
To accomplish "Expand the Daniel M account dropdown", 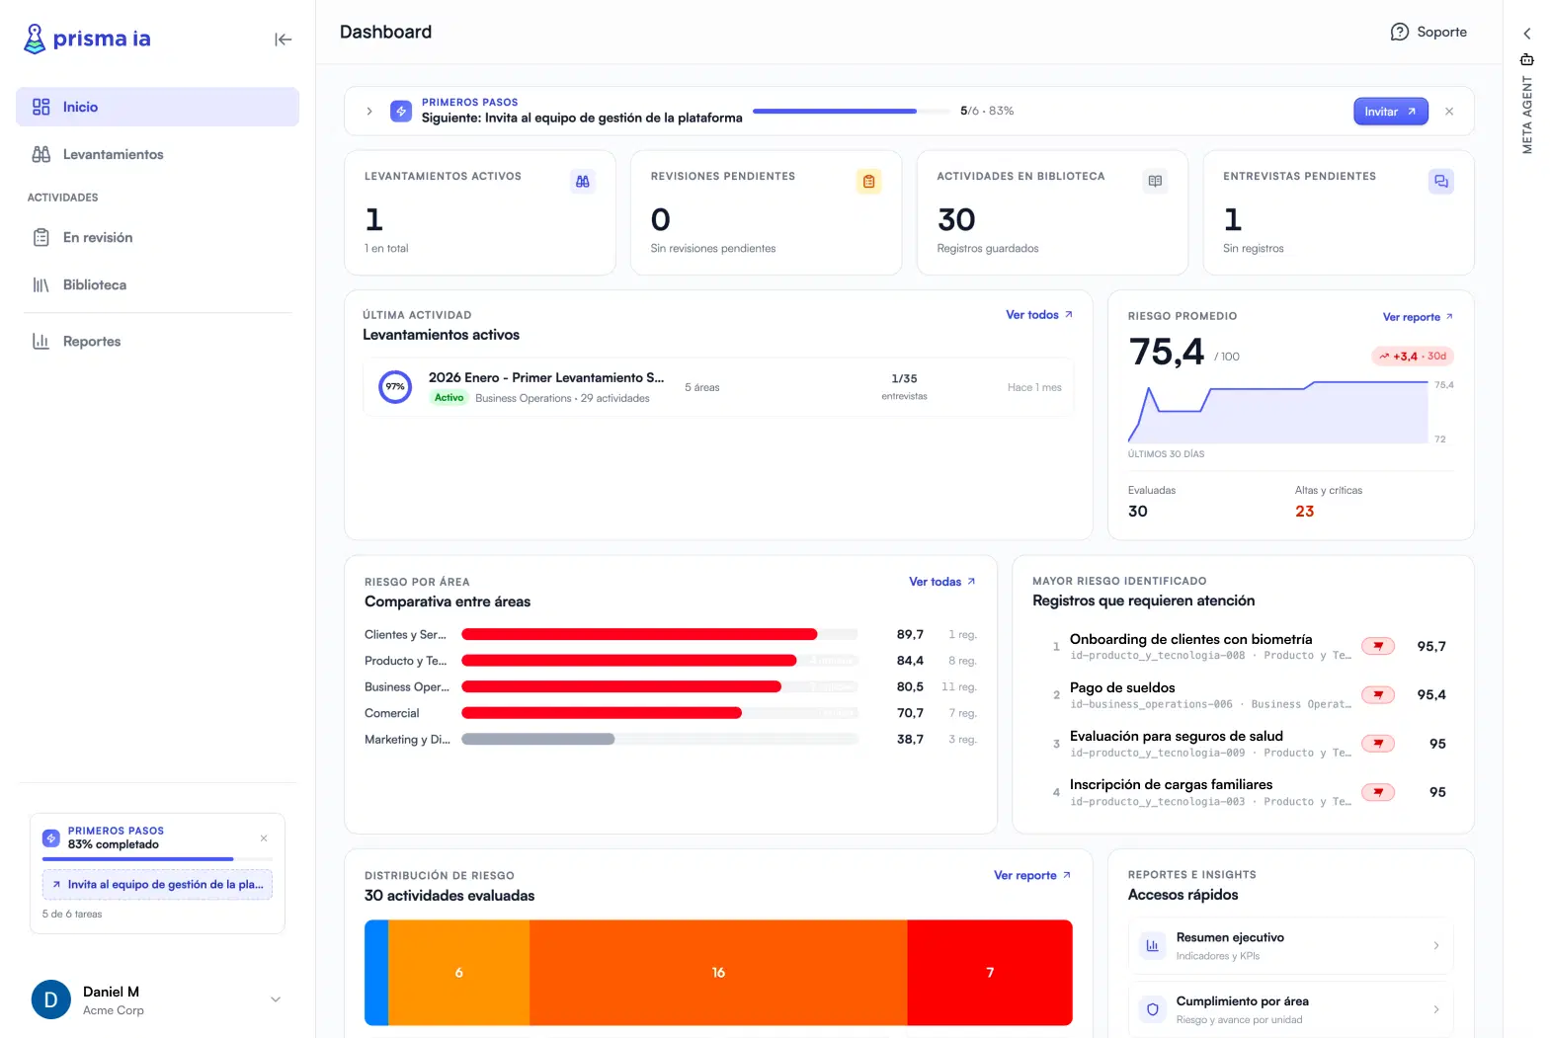I will pyautogui.click(x=276, y=999).
